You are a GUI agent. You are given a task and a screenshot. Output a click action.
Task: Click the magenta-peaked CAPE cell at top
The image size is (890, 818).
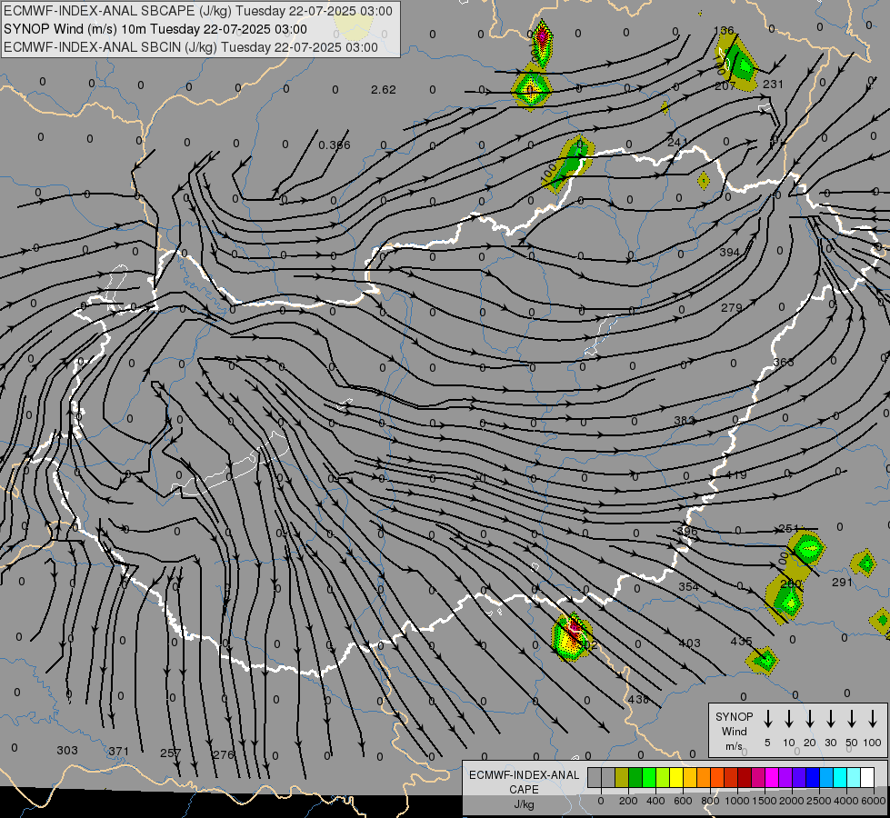tap(542, 43)
